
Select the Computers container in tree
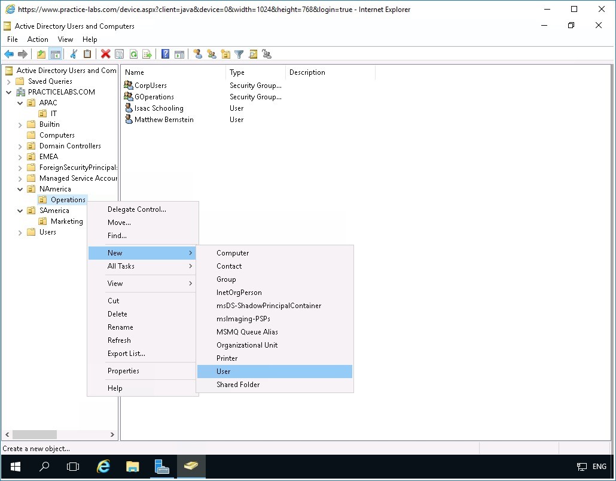click(x=57, y=135)
